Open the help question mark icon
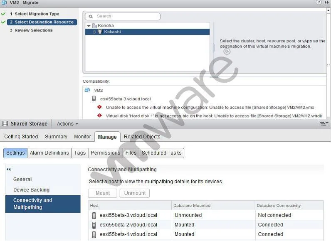The height and width of the screenshot is (241, 331). (x=319, y=2)
